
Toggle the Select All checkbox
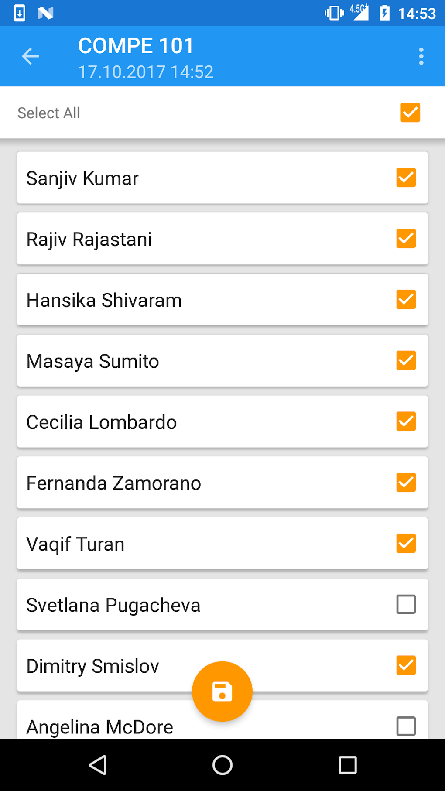point(410,113)
